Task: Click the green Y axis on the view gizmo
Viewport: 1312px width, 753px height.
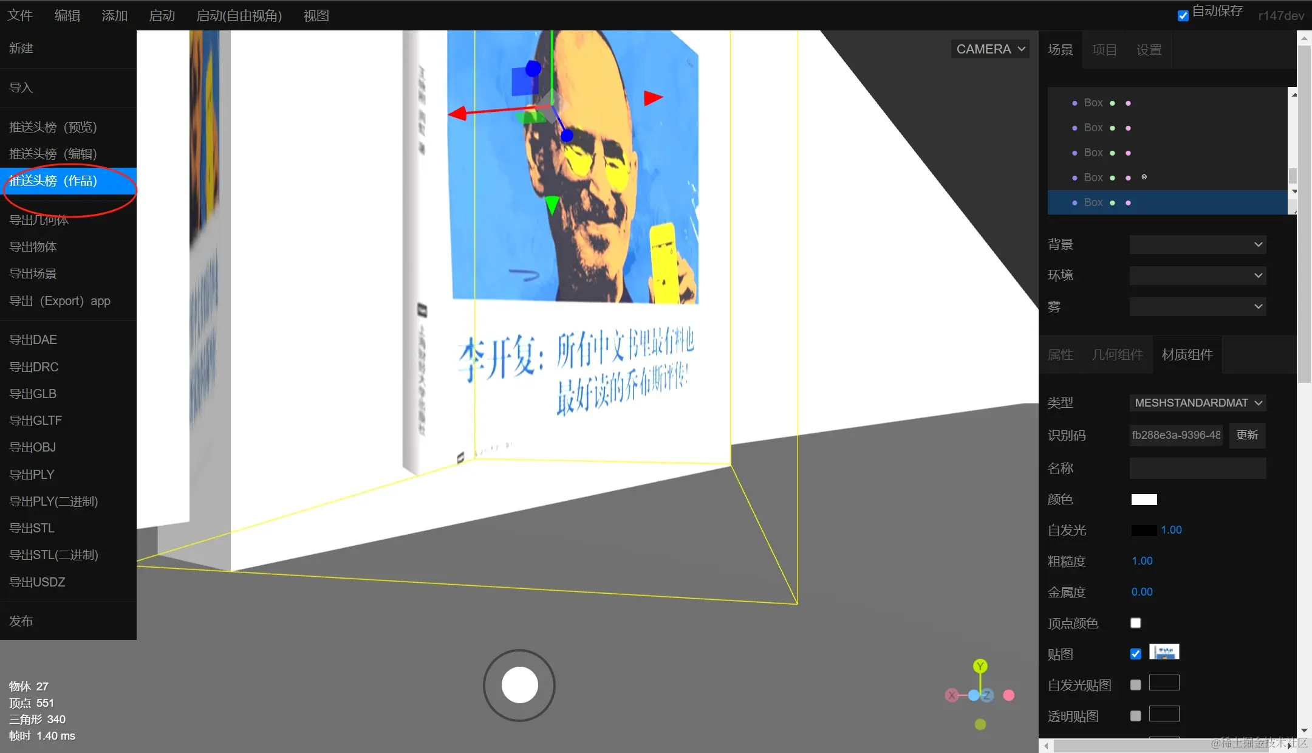Action: [980, 666]
